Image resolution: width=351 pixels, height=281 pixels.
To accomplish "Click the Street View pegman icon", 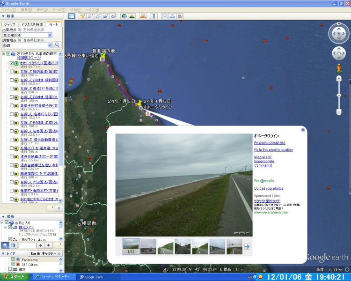I will click(x=339, y=68).
